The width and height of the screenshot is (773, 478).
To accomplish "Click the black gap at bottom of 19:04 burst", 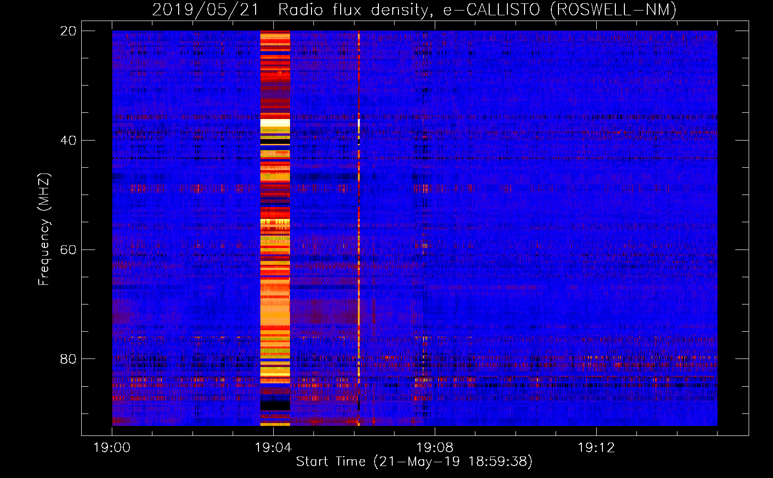I will pyautogui.click(x=275, y=405).
